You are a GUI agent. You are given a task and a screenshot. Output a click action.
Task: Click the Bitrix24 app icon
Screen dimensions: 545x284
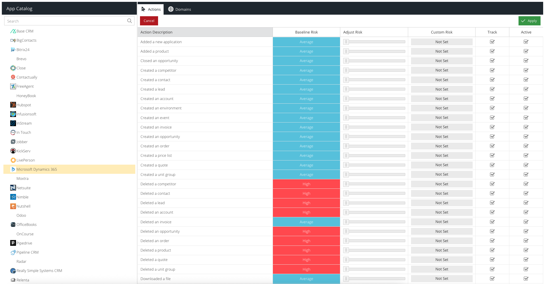coord(13,50)
